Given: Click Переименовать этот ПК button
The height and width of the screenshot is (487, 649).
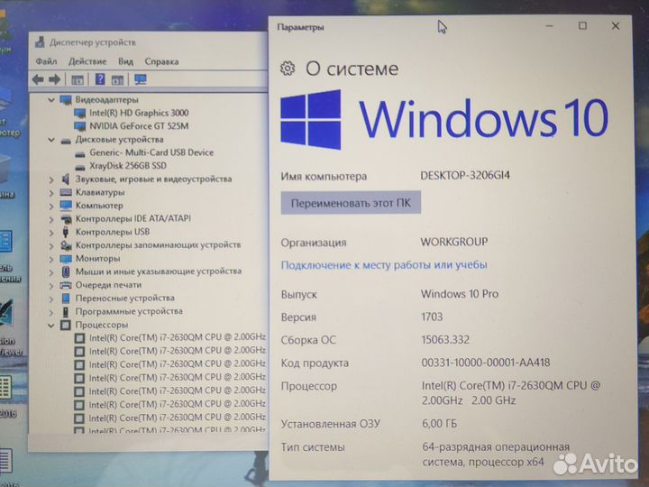Looking at the screenshot, I should 351,203.
